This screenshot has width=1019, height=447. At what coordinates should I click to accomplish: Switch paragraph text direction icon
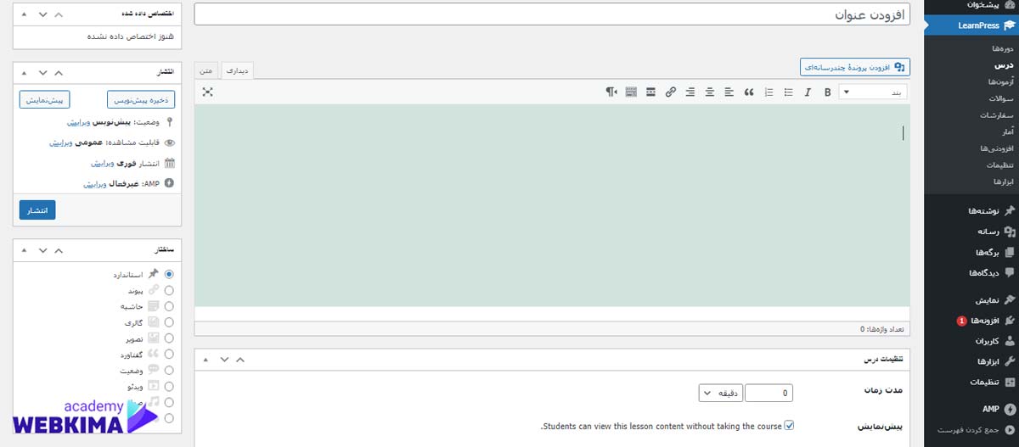[611, 92]
